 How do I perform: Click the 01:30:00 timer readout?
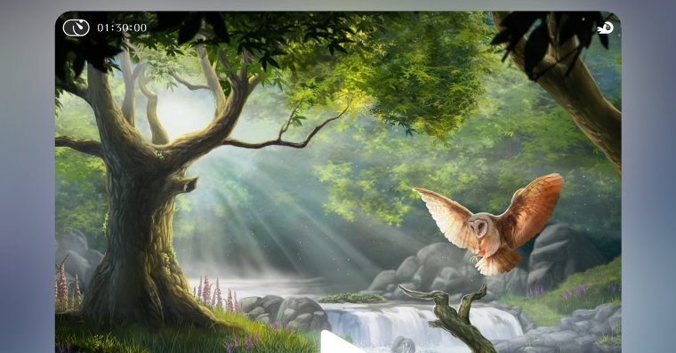pos(122,28)
